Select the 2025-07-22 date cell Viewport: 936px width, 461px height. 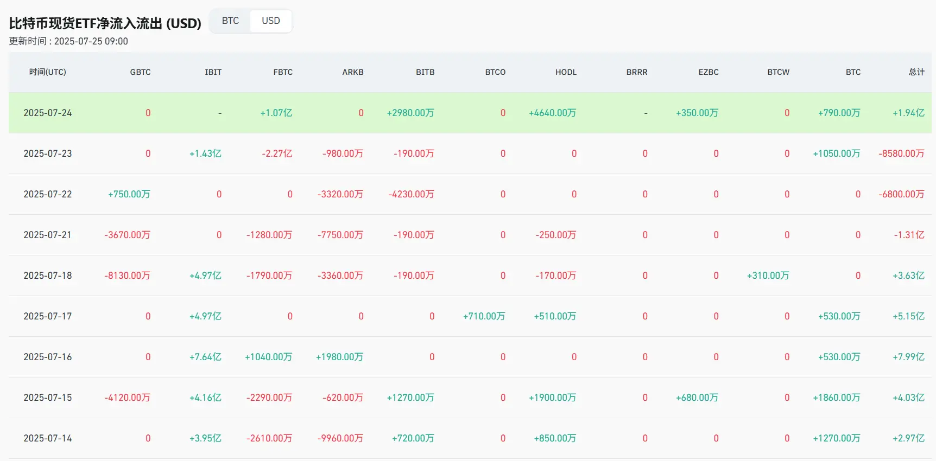tap(48, 194)
